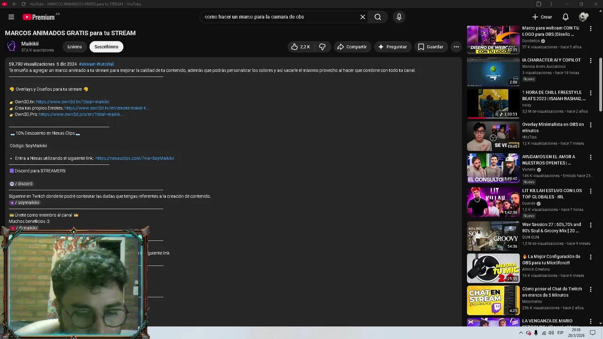The image size is (603, 339).
Task: Go to YouTube Premium home logo
Action: (39, 17)
